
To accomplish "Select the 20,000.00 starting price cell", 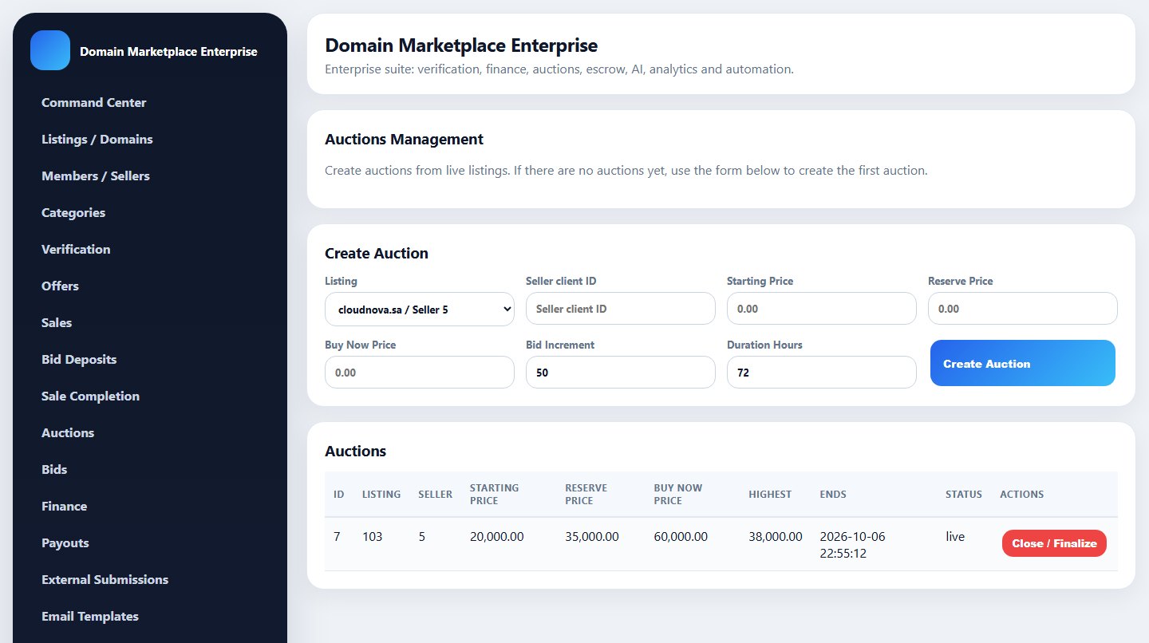I will coord(497,536).
